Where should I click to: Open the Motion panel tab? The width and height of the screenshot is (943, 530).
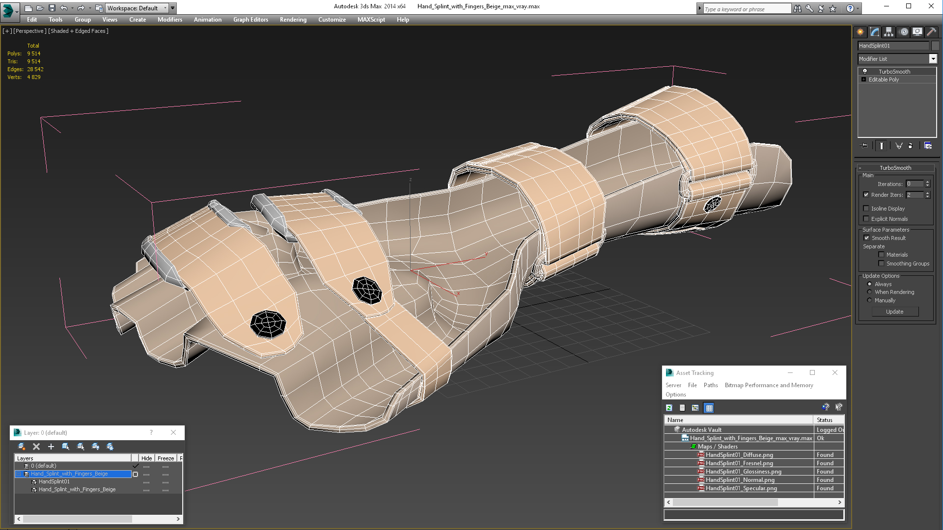point(904,32)
